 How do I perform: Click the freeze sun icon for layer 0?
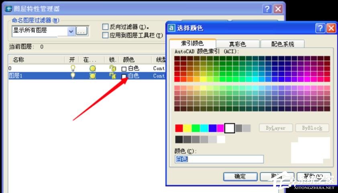(x=93, y=68)
